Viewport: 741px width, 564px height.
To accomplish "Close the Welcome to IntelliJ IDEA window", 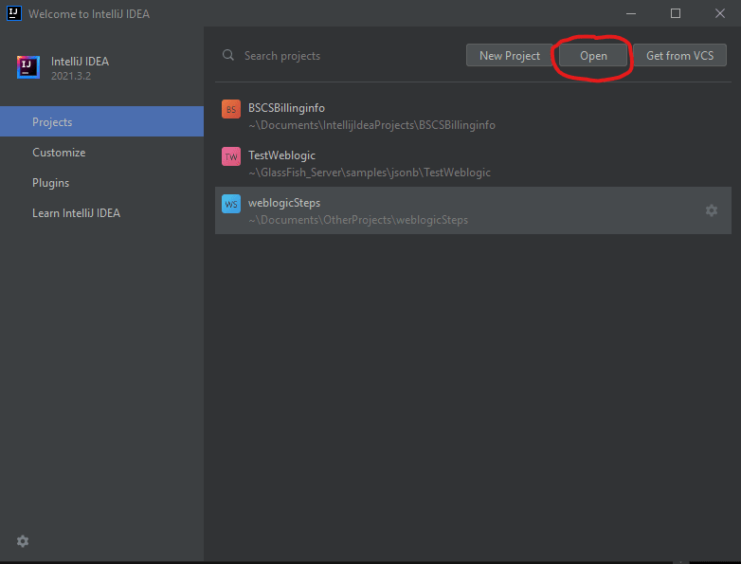I will pyautogui.click(x=720, y=13).
